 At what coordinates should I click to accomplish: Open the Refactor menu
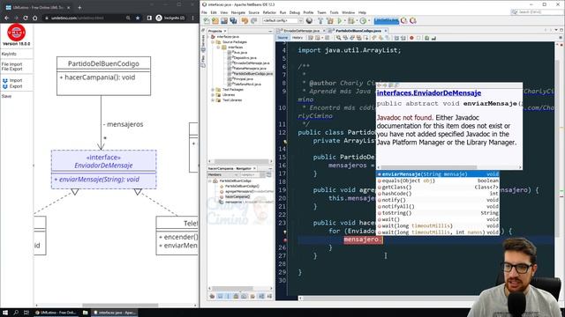click(x=269, y=12)
